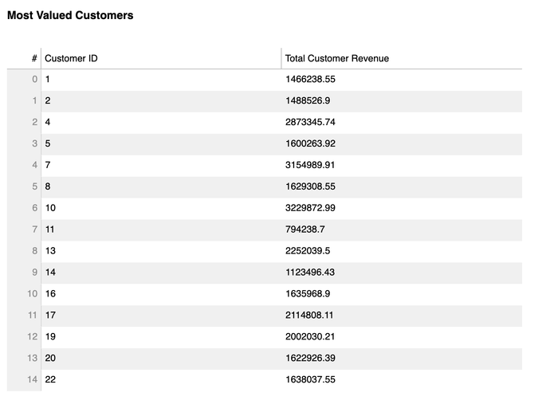Click row index number 9
The height and width of the screenshot is (404, 558).
(34, 273)
